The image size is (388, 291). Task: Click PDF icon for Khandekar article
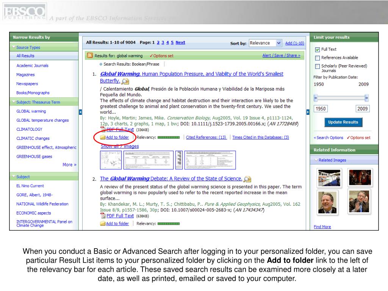pos(103,216)
